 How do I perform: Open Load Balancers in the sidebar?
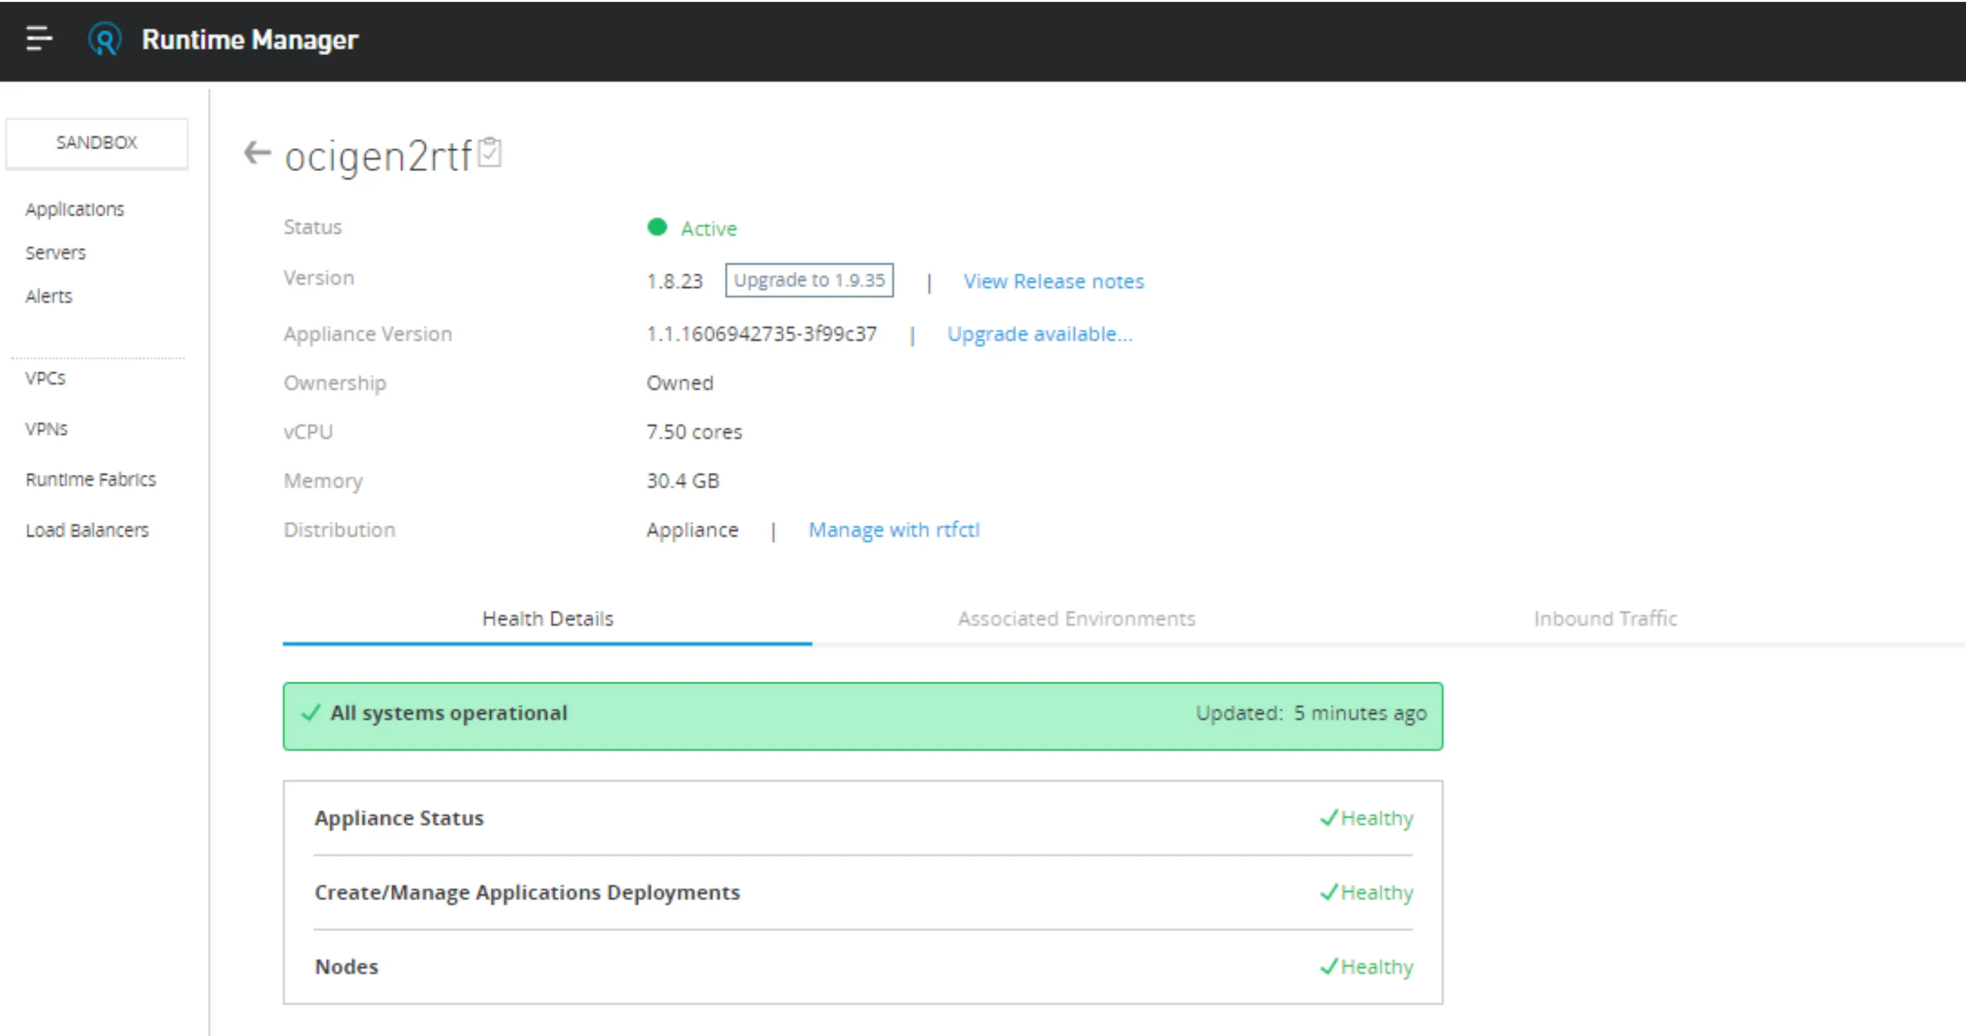87,530
